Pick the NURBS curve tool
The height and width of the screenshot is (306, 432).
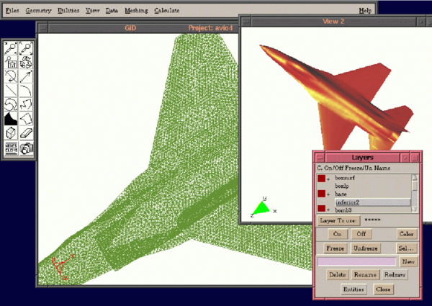(x=12, y=105)
